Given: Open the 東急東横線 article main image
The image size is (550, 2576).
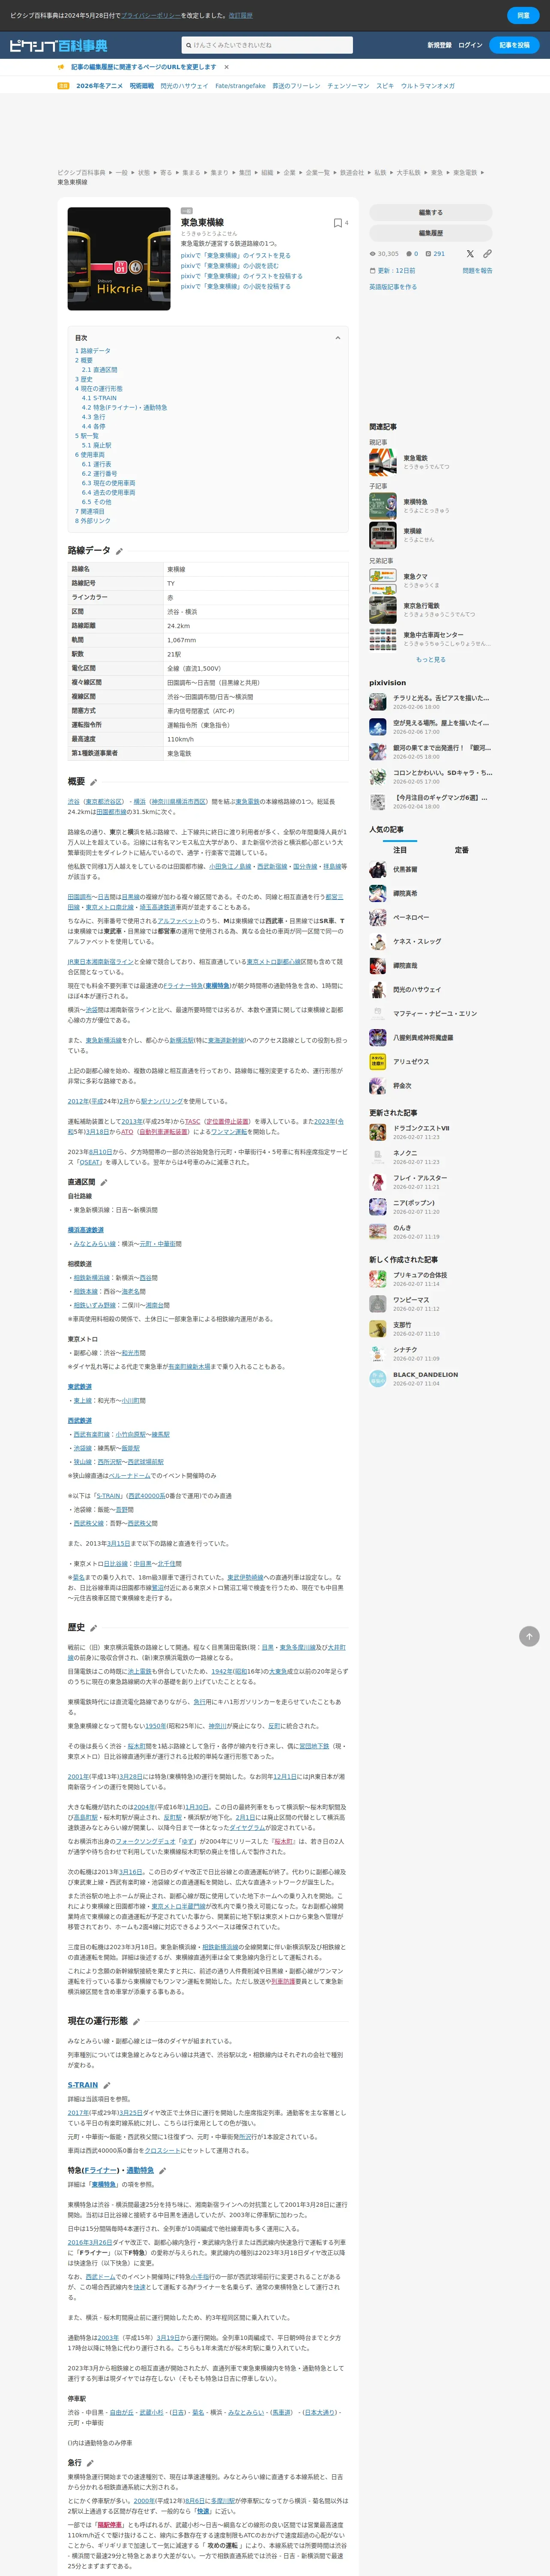Looking at the screenshot, I should click(119, 259).
